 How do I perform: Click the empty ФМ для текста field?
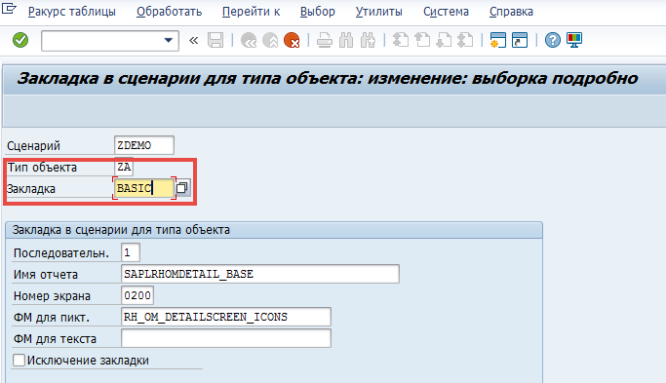tap(226, 338)
